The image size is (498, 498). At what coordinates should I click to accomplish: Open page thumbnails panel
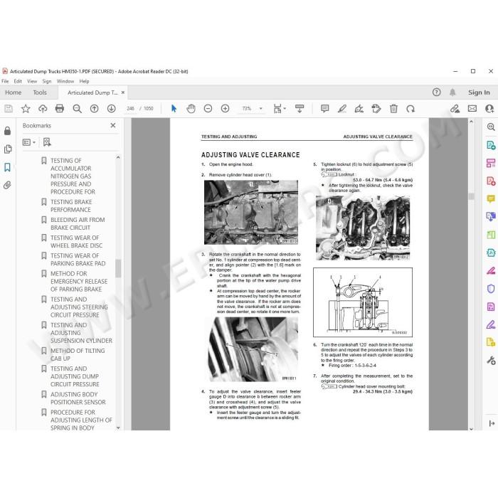[x=8, y=149]
